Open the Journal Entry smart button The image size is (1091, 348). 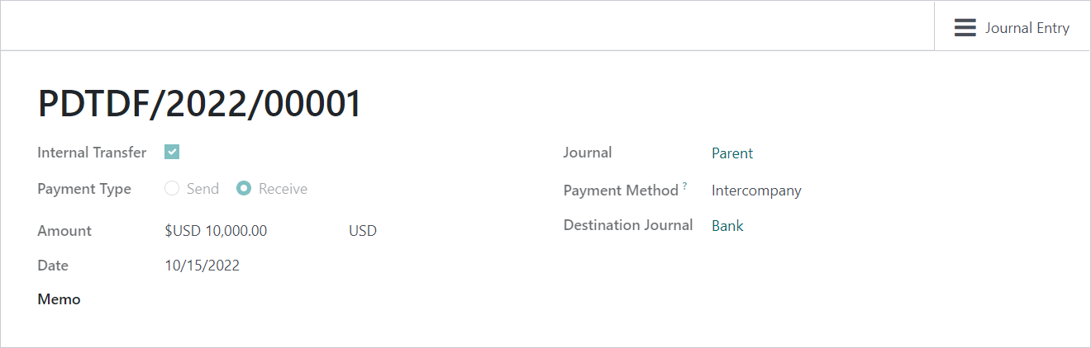pos(1012,28)
